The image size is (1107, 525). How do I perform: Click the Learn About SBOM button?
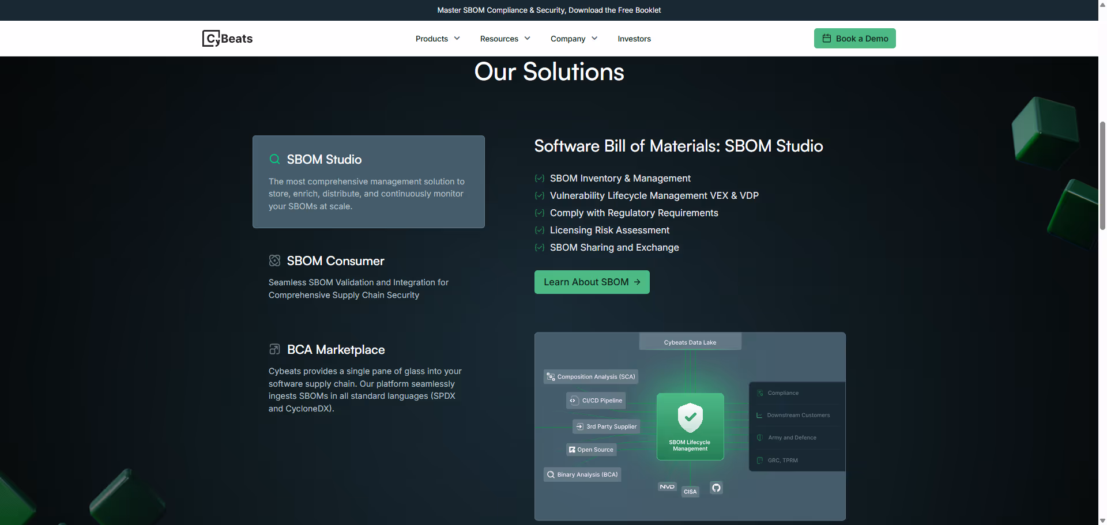pyautogui.click(x=592, y=282)
